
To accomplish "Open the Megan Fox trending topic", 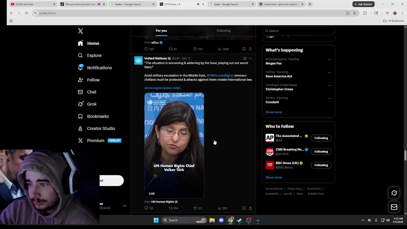I will click(x=274, y=63).
